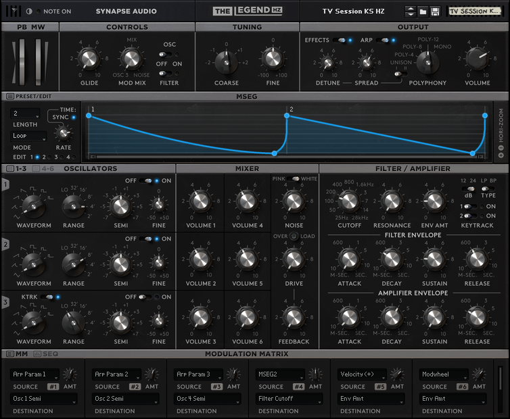The image size is (510, 419).
Task: Toggle oscillator 3 OFF/ON switch
Action: [145, 297]
